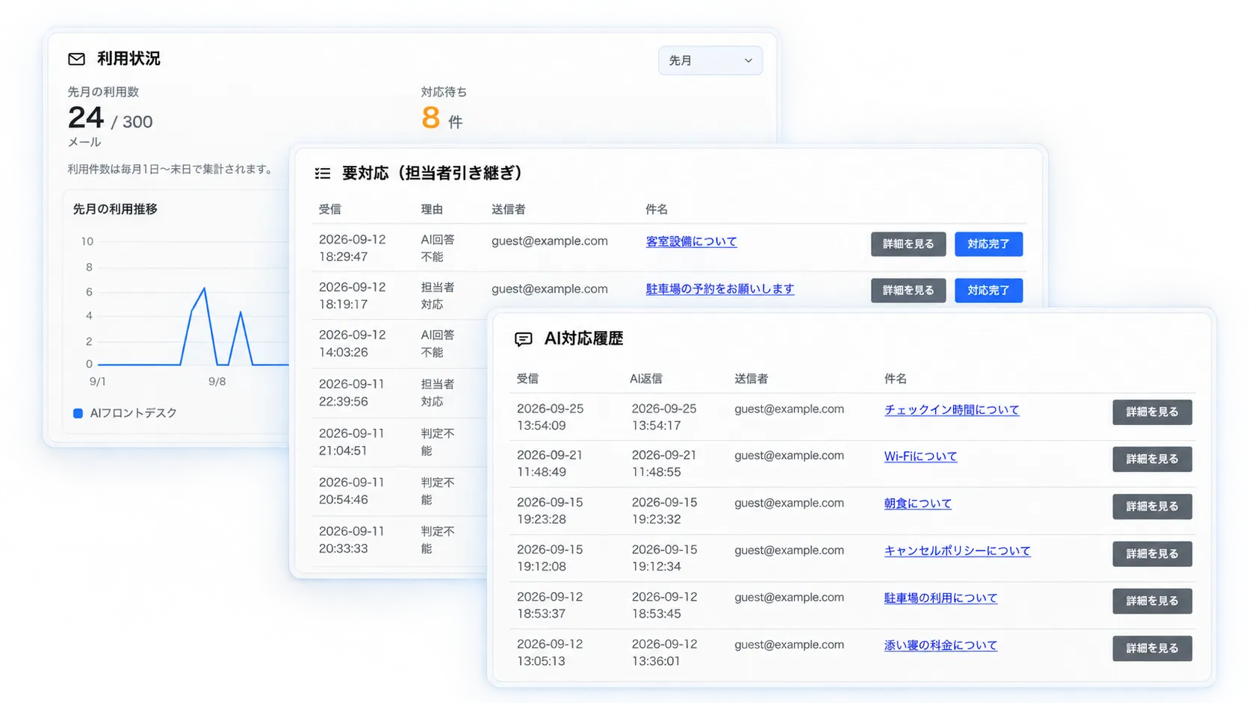
Task: Click the chat bubble icon beside AI対応履歴
Action: [x=524, y=339]
